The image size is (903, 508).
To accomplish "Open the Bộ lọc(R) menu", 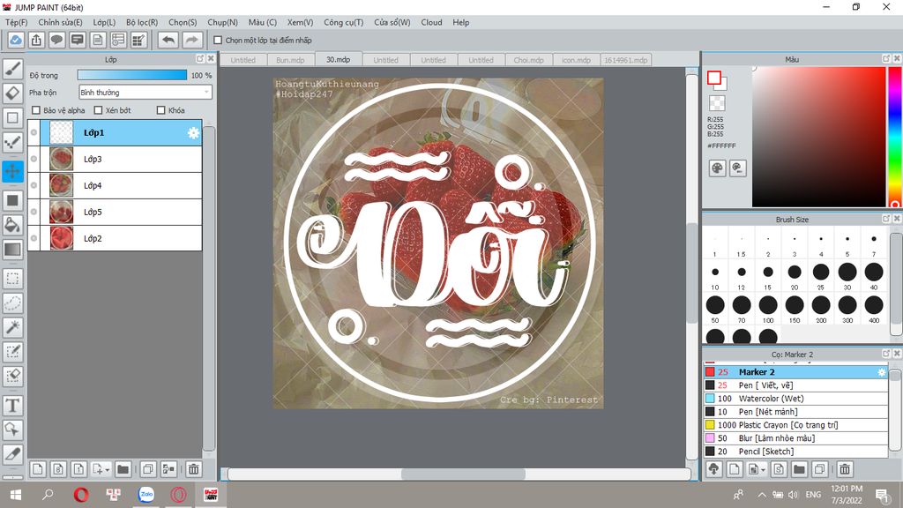I will click(x=142, y=22).
